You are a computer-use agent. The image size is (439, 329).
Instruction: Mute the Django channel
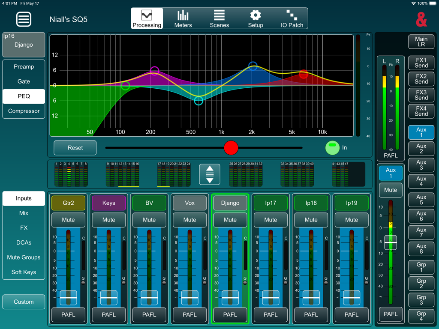(230, 220)
